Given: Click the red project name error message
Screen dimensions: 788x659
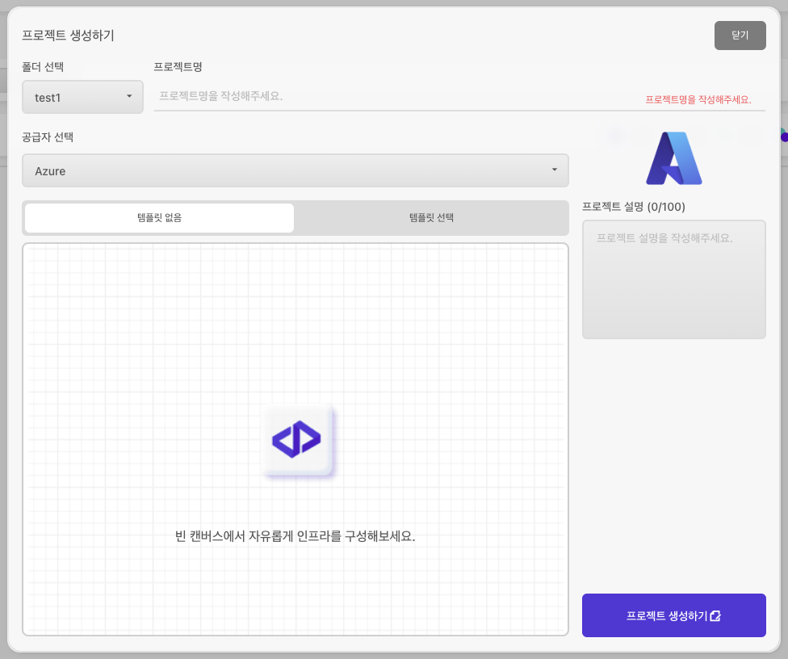Looking at the screenshot, I should (x=698, y=100).
